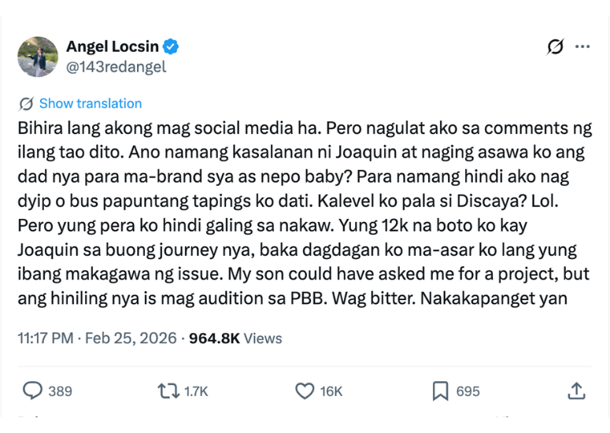Image resolution: width=610 pixels, height=433 pixels.
Task: Click the 16K likes count
Action: coord(331,391)
